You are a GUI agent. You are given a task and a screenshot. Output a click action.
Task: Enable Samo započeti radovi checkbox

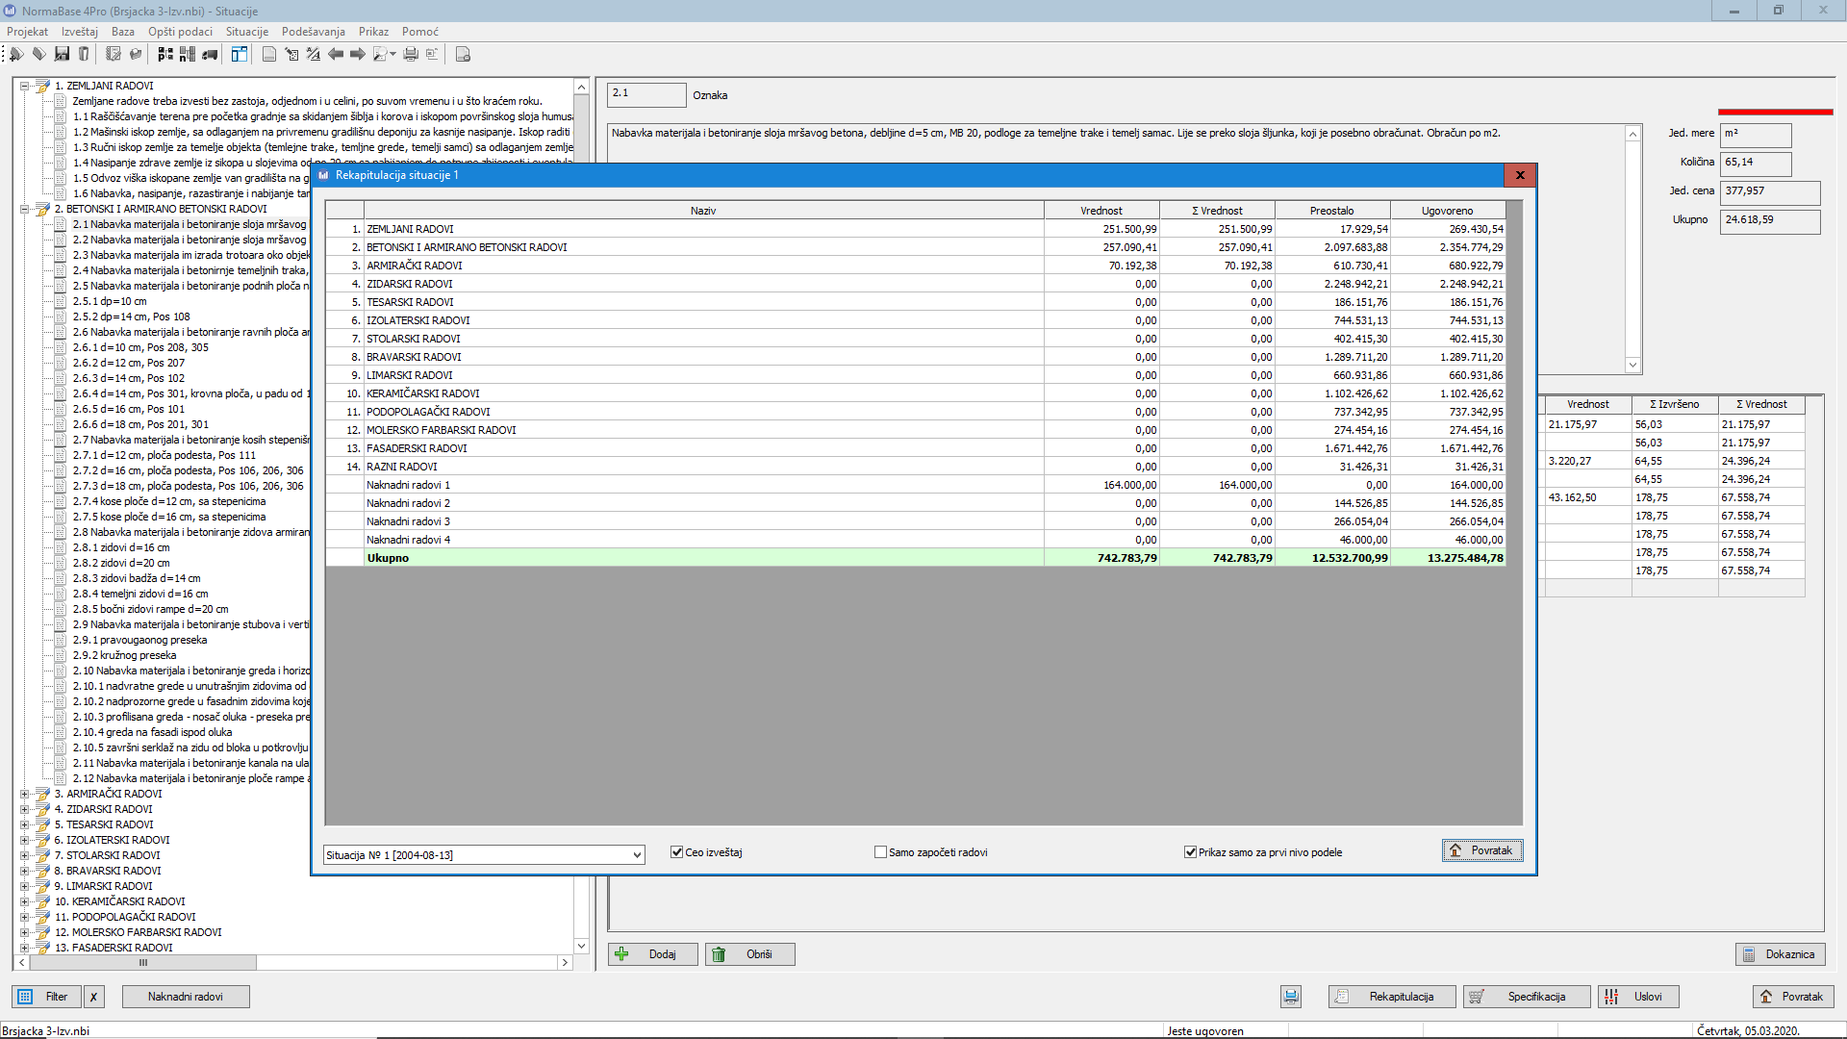[x=880, y=852]
